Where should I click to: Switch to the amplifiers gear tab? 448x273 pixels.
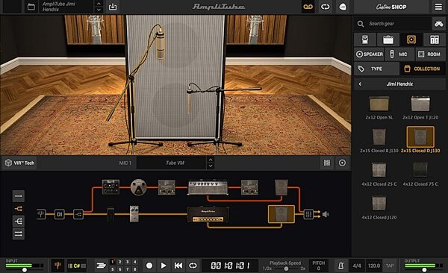388,40
